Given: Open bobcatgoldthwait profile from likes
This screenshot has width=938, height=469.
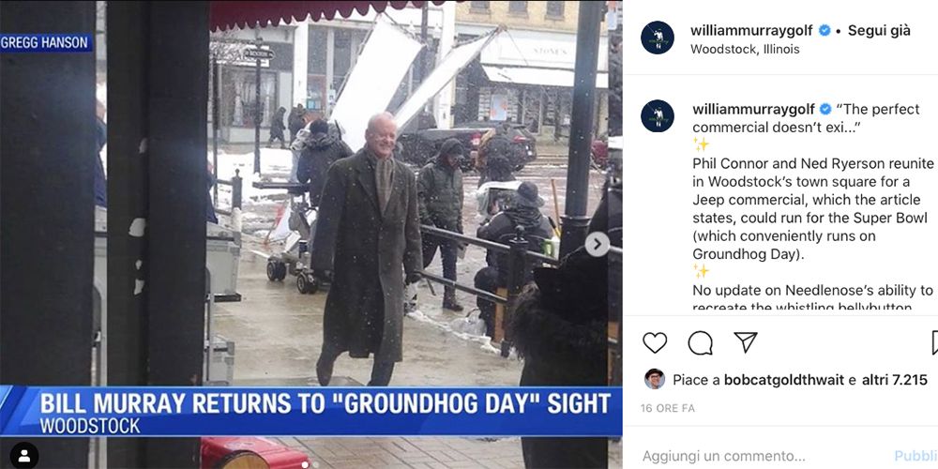Looking at the screenshot, I should (783, 380).
